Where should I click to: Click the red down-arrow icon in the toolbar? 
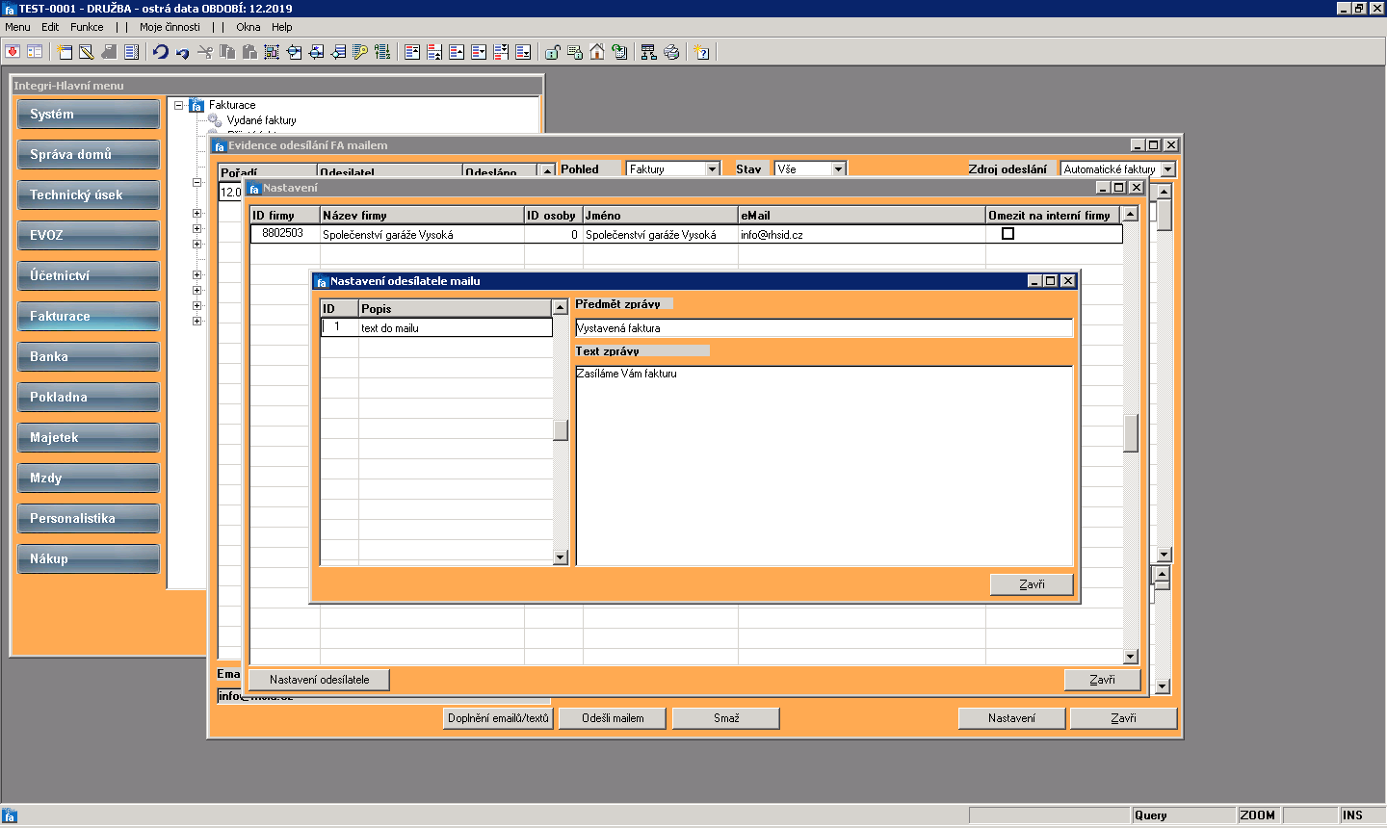tap(13, 52)
